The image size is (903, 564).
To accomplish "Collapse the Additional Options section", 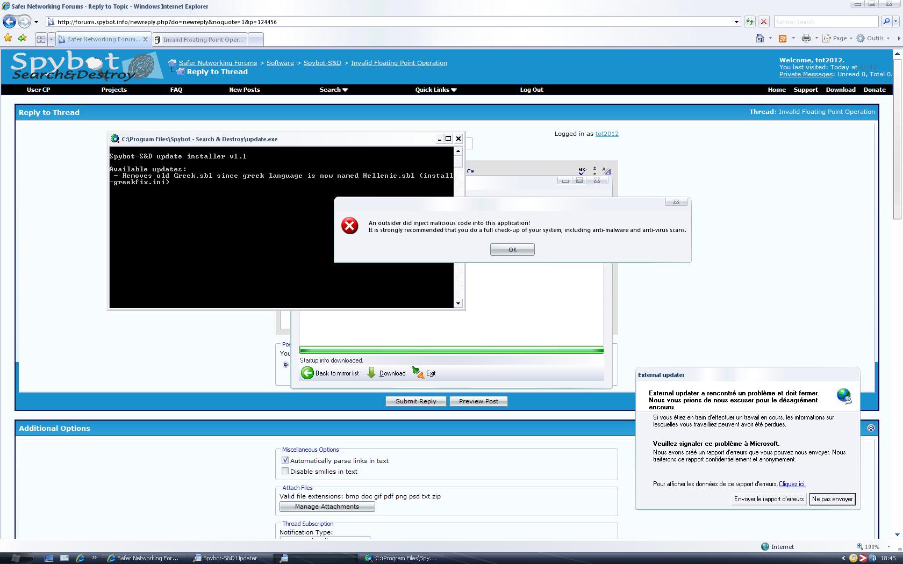I will (x=871, y=428).
